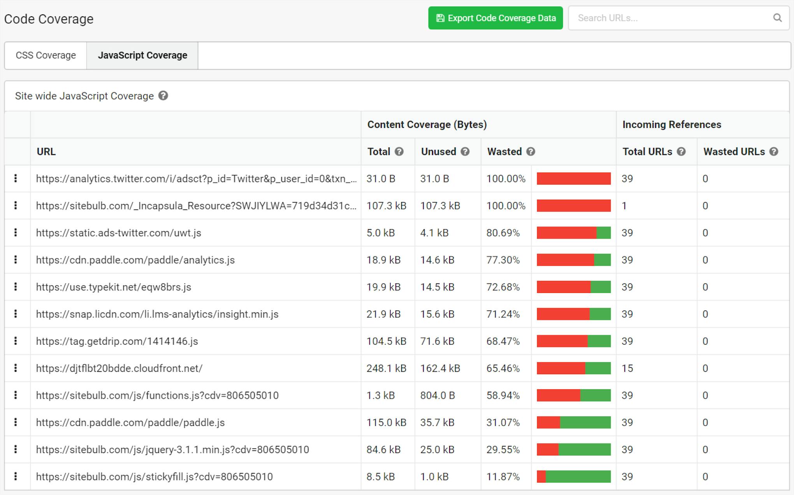Click the Unused column help icon
Screen dimensions: 794x495
[x=465, y=152]
